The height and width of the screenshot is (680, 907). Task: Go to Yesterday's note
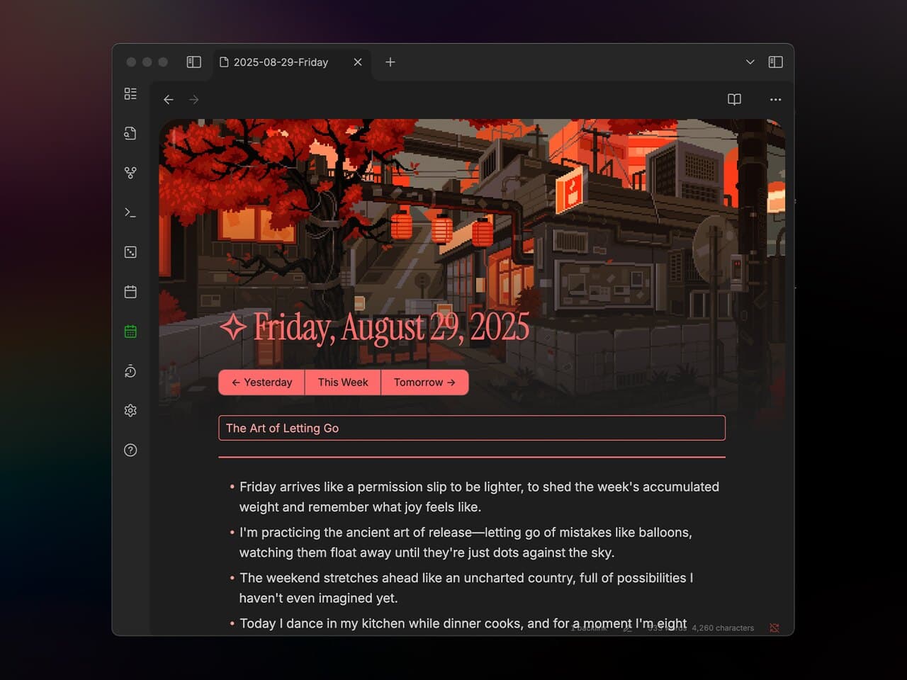point(261,382)
